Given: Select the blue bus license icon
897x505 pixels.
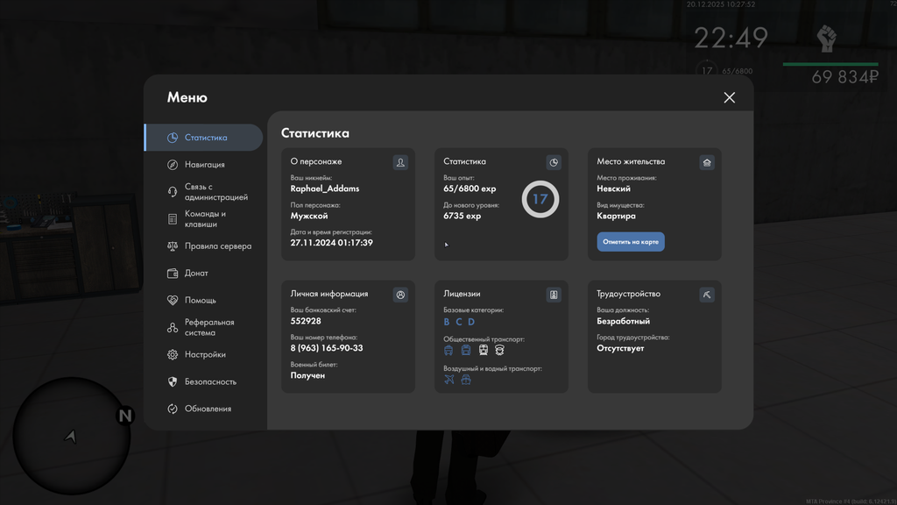Looking at the screenshot, I should [466, 350].
